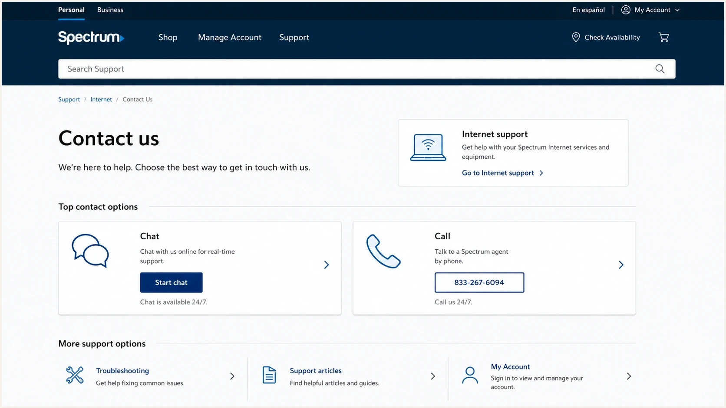The height and width of the screenshot is (408, 726).
Task: Click the chevron on the Call card
Action: tap(621, 265)
